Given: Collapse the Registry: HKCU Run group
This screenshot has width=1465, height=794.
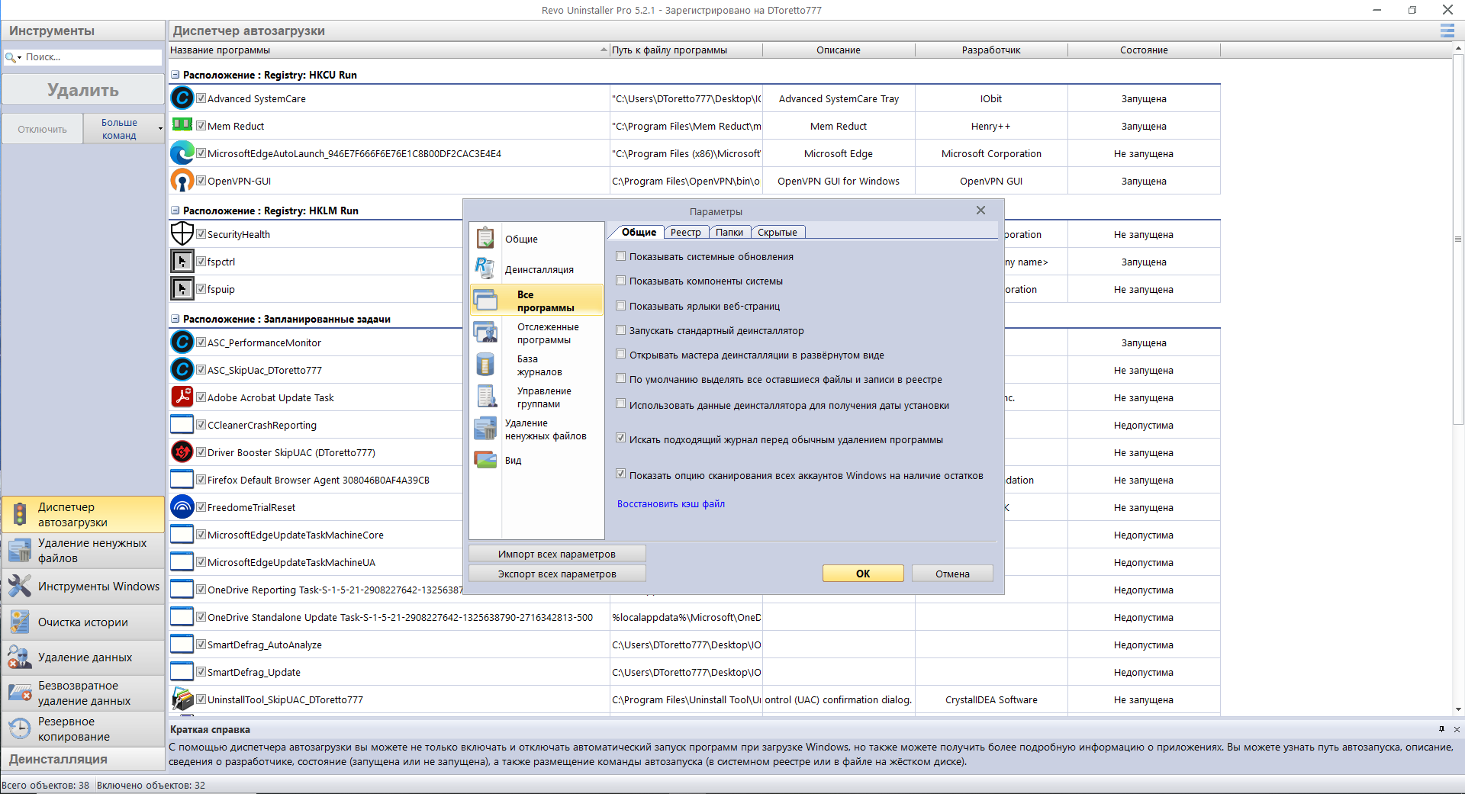Looking at the screenshot, I should pos(175,75).
